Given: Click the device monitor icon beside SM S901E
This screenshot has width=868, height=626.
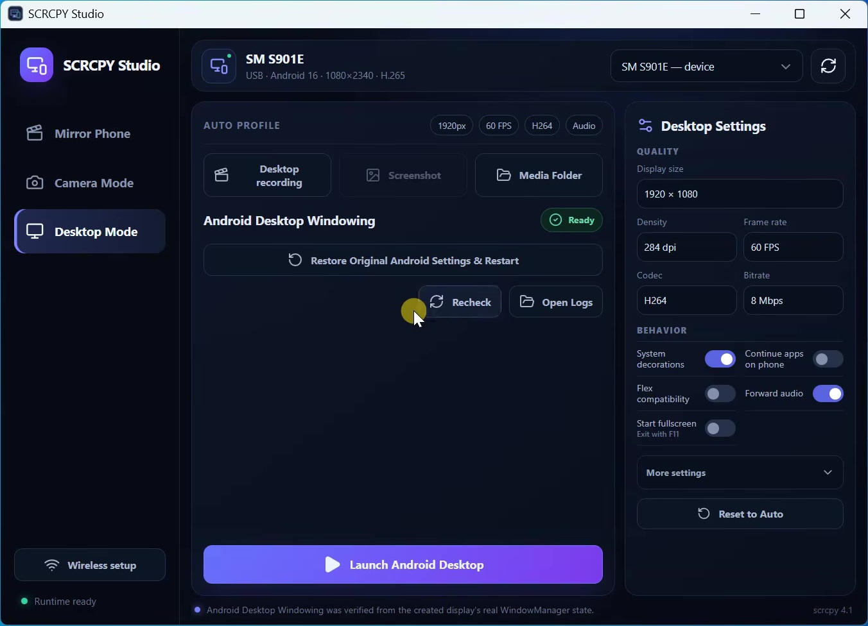Looking at the screenshot, I should pos(219,66).
